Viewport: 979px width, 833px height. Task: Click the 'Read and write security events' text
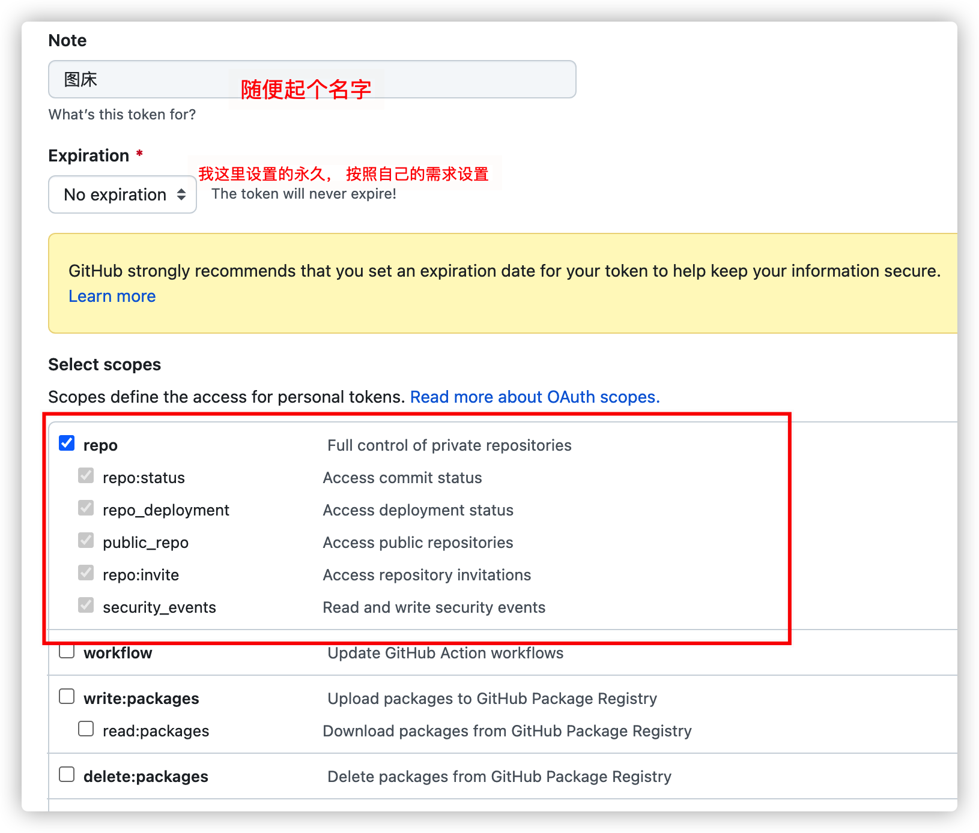(434, 607)
